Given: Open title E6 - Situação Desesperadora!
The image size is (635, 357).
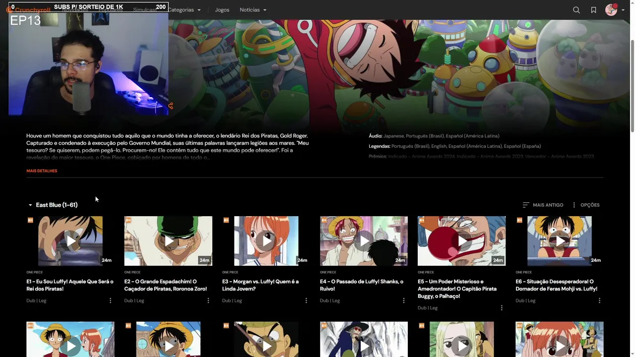Looking at the screenshot, I should tap(556, 285).
